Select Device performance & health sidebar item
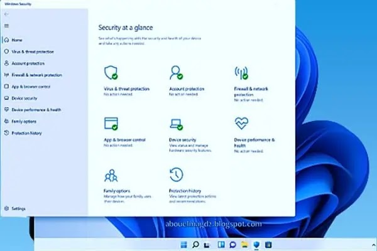This screenshot has width=377, height=251. point(33,110)
